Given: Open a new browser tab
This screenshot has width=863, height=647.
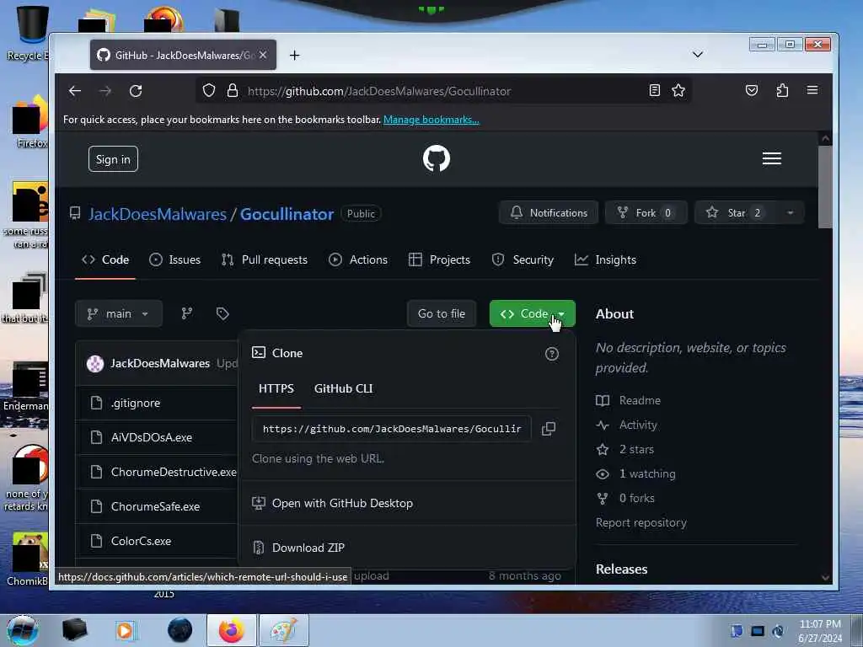Looking at the screenshot, I should click(x=294, y=55).
